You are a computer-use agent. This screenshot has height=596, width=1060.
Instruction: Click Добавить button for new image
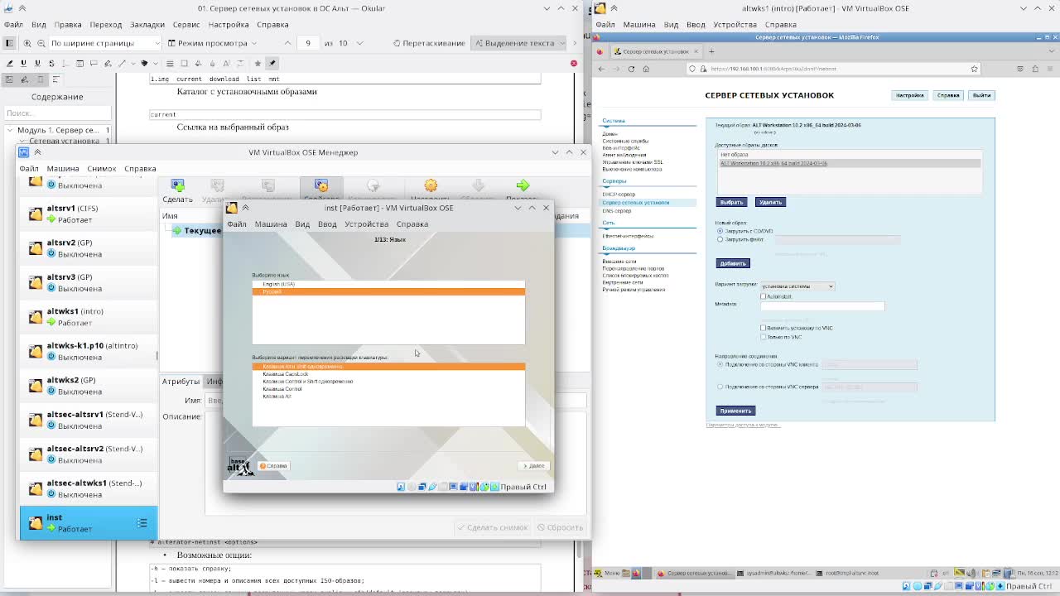[x=733, y=263]
